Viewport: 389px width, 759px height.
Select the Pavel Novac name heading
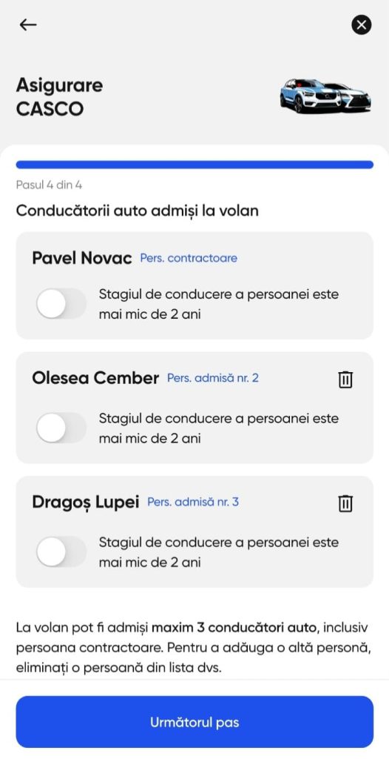[x=82, y=258]
